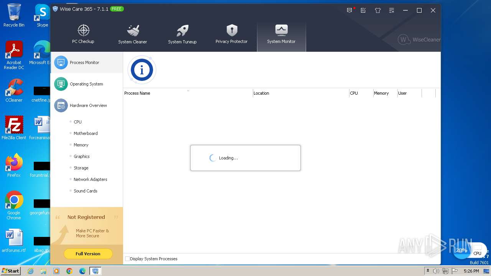
Task: Select the FileZilla Client desktop icon
Action: point(14,128)
